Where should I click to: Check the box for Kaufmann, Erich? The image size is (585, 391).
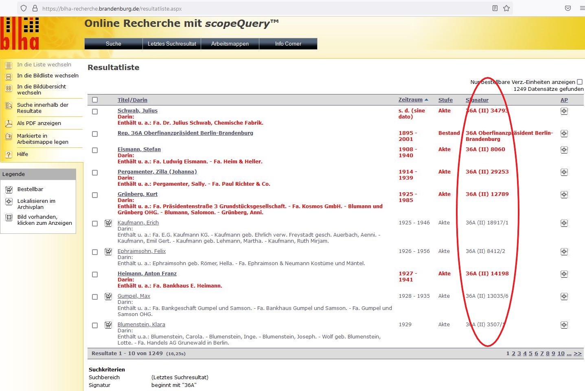(x=95, y=224)
